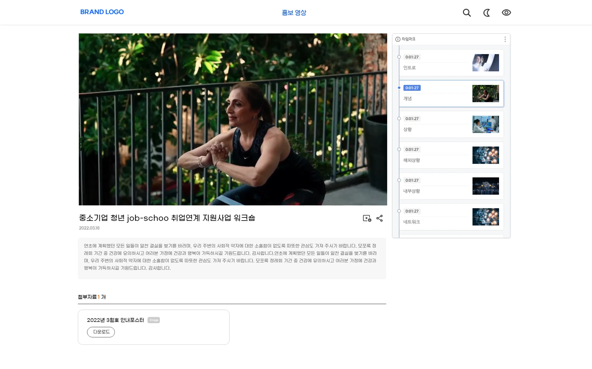Click timeline dot next to 인트로
Screen dimensions: 592x369
click(x=399, y=57)
